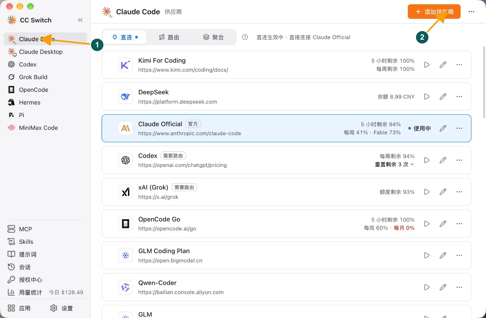Activate GLM Coding Plan with play icon
The width and height of the screenshot is (486, 318).
(x=427, y=255)
